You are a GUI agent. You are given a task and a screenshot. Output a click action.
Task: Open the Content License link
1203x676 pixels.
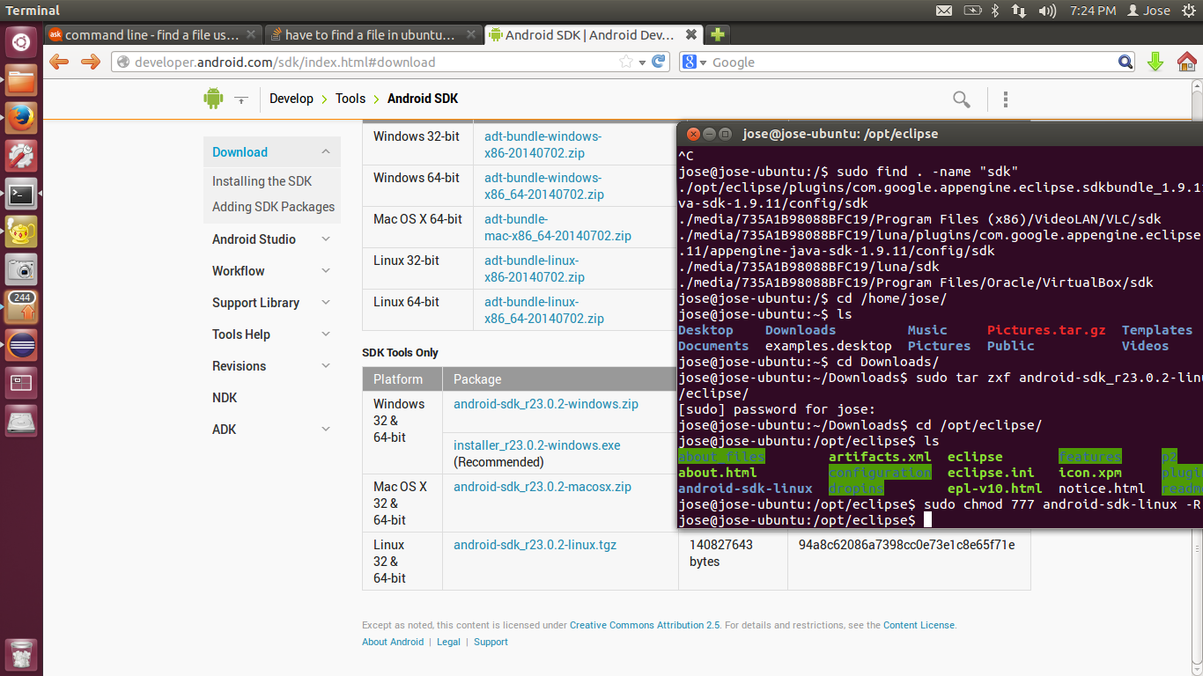tap(919, 625)
